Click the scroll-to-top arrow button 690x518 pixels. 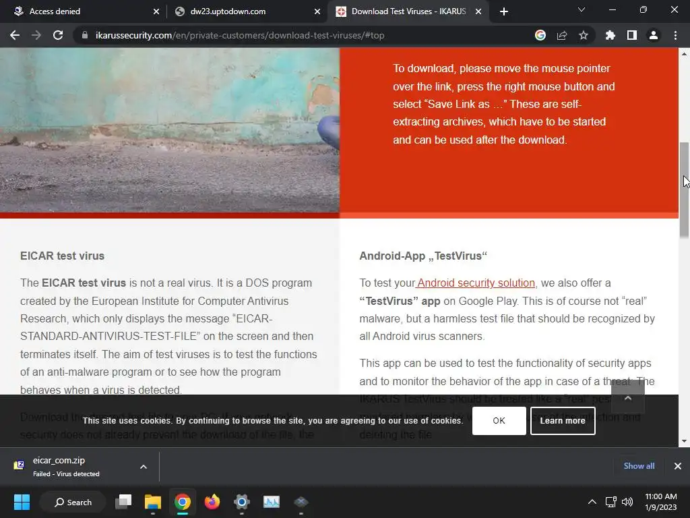click(628, 398)
